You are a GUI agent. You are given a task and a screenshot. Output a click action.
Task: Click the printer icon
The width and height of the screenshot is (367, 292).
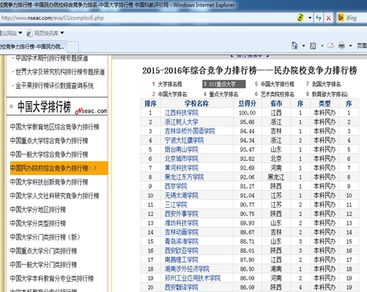(x=341, y=45)
